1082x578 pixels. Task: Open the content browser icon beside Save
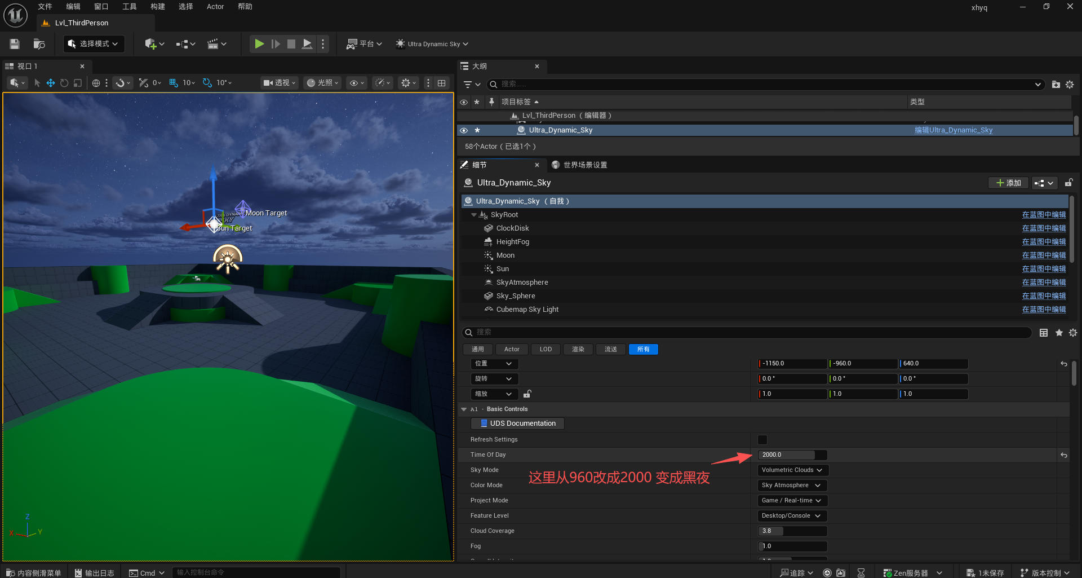pos(39,44)
